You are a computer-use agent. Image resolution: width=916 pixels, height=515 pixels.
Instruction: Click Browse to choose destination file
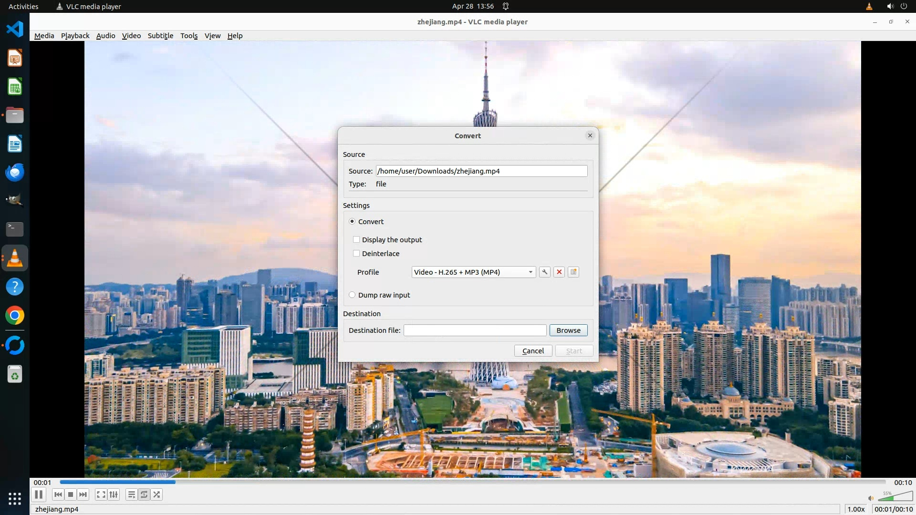point(568,330)
